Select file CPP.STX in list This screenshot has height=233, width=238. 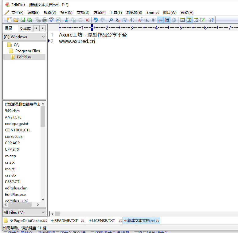12,150
